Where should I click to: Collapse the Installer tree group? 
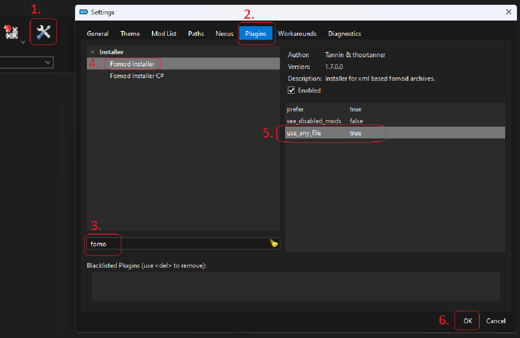93,52
